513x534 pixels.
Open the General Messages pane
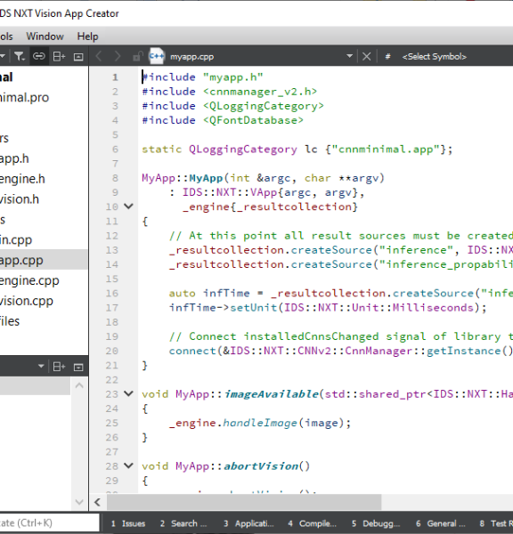pos(440,523)
